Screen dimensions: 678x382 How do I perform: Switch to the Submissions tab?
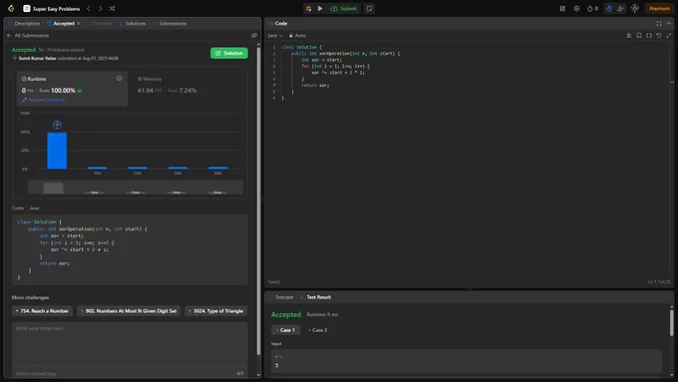pyautogui.click(x=169, y=23)
